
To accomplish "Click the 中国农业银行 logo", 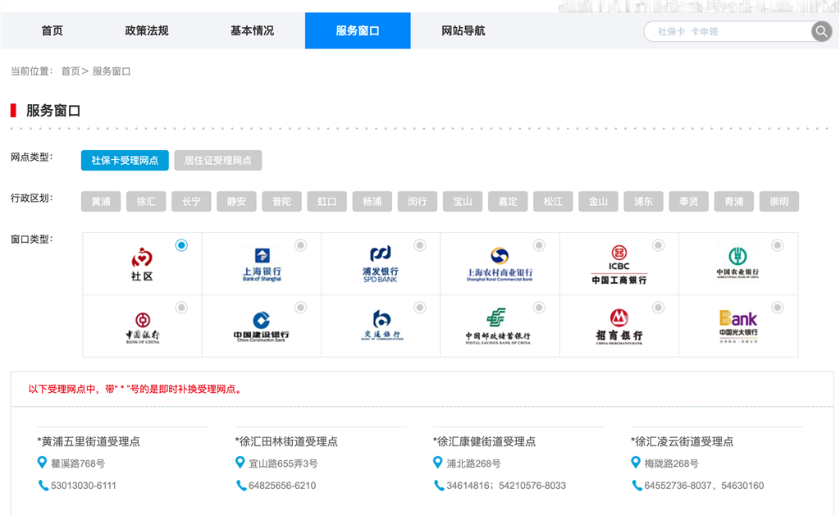I will tap(737, 263).
